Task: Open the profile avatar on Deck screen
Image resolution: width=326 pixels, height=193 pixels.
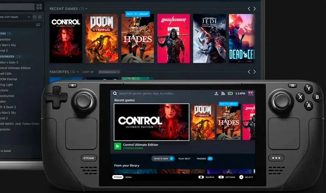Action: [251, 93]
